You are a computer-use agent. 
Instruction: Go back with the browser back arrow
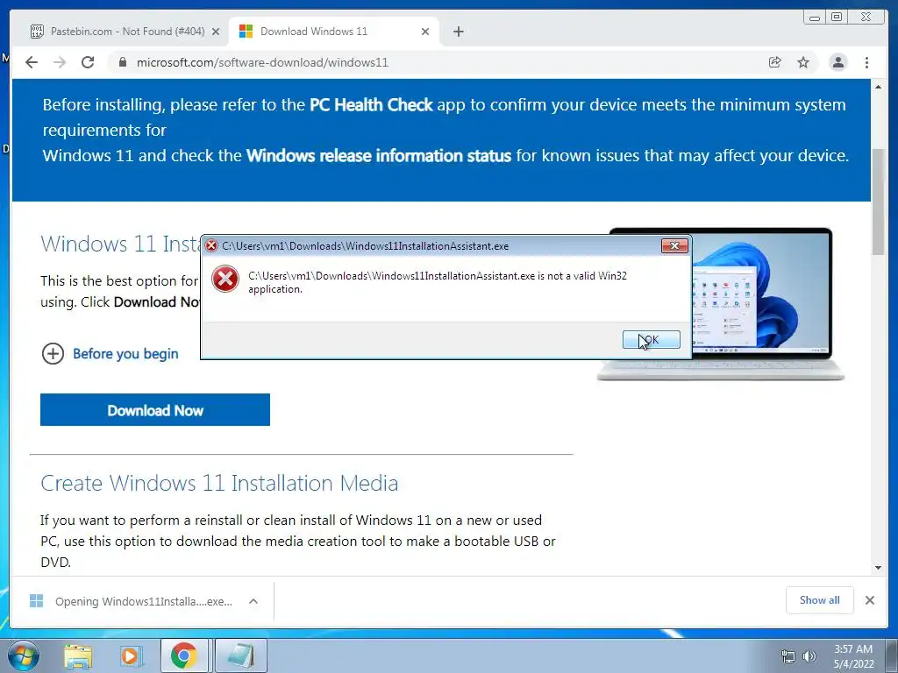[x=32, y=62]
